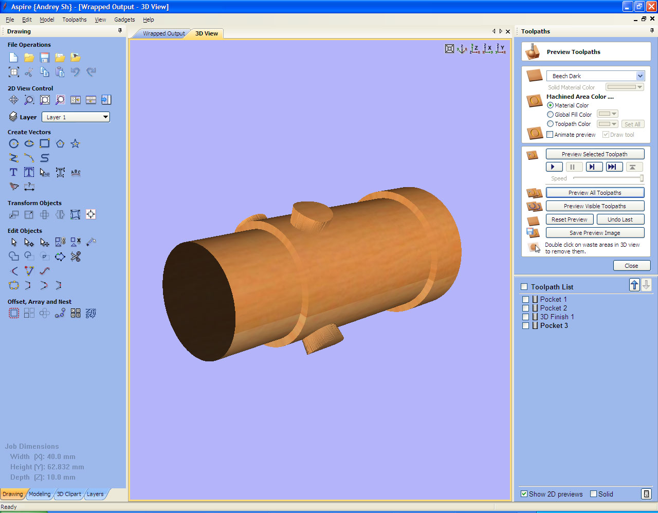The width and height of the screenshot is (658, 513).
Task: Create a new file
Action: click(14, 58)
